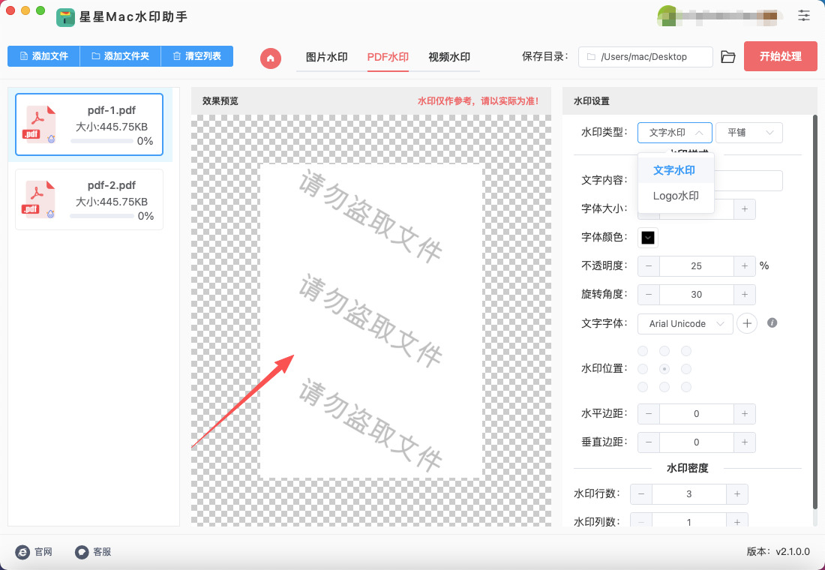This screenshot has height=570, width=825.
Task: Open the black font color swatch
Action: [648, 238]
